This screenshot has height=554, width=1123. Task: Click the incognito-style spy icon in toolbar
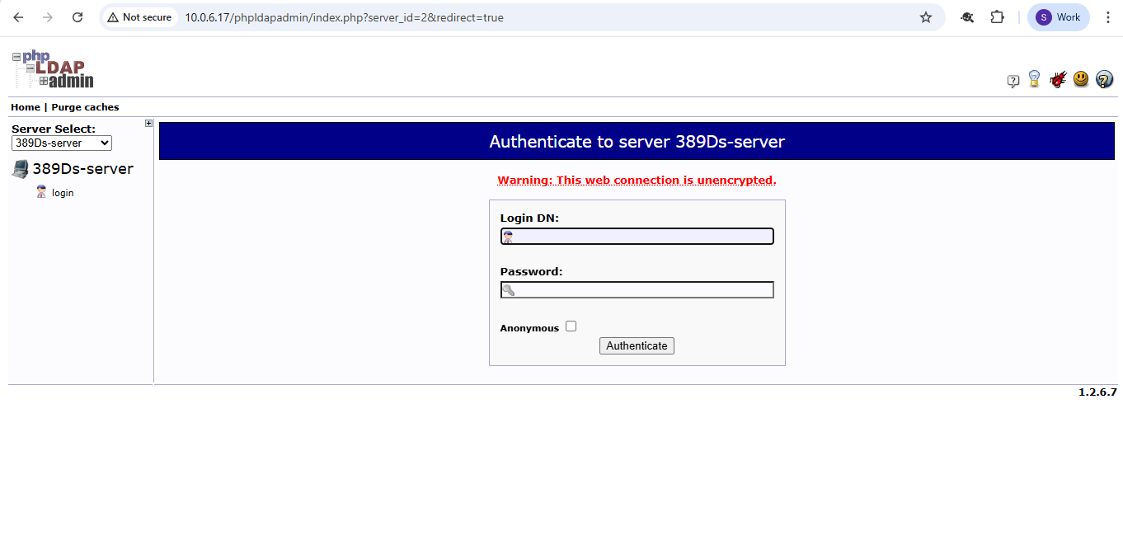tap(967, 17)
